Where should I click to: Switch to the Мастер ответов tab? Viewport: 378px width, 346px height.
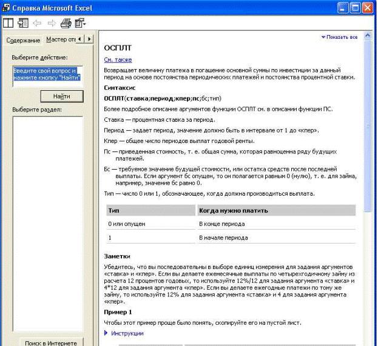pos(61,39)
